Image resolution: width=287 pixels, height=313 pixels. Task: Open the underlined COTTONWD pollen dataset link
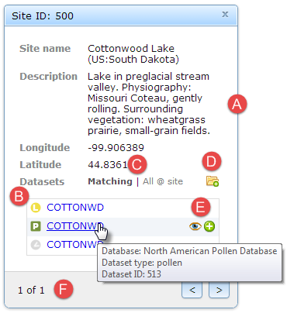pos(75,226)
